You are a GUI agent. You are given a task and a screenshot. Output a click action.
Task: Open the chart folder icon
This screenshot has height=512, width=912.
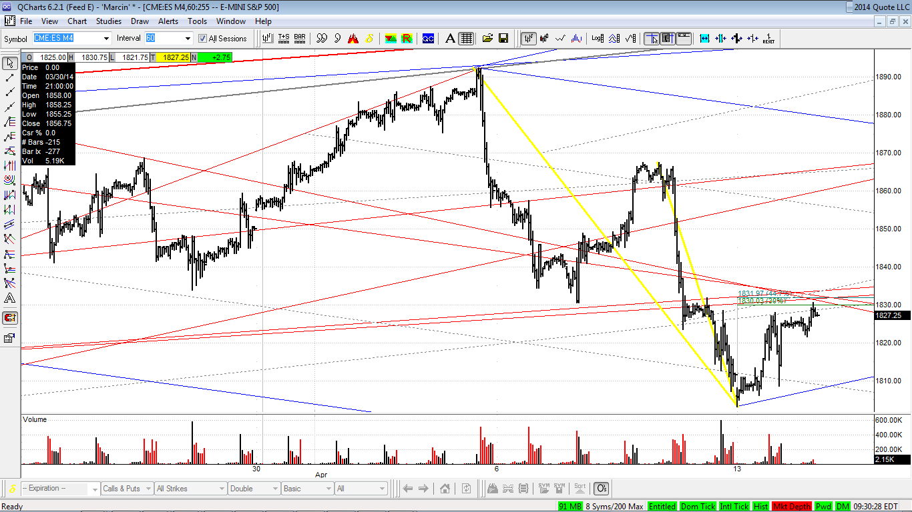click(x=487, y=38)
